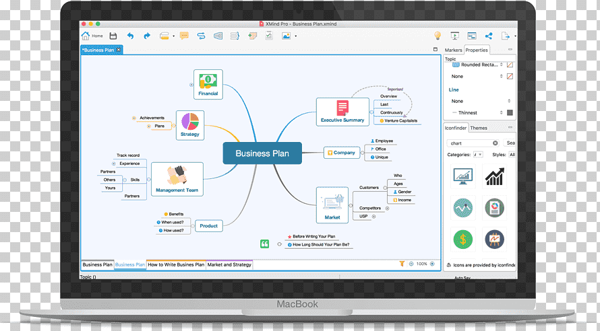Select the black rising bars arrow icon
The height and width of the screenshot is (331, 600).
494,176
